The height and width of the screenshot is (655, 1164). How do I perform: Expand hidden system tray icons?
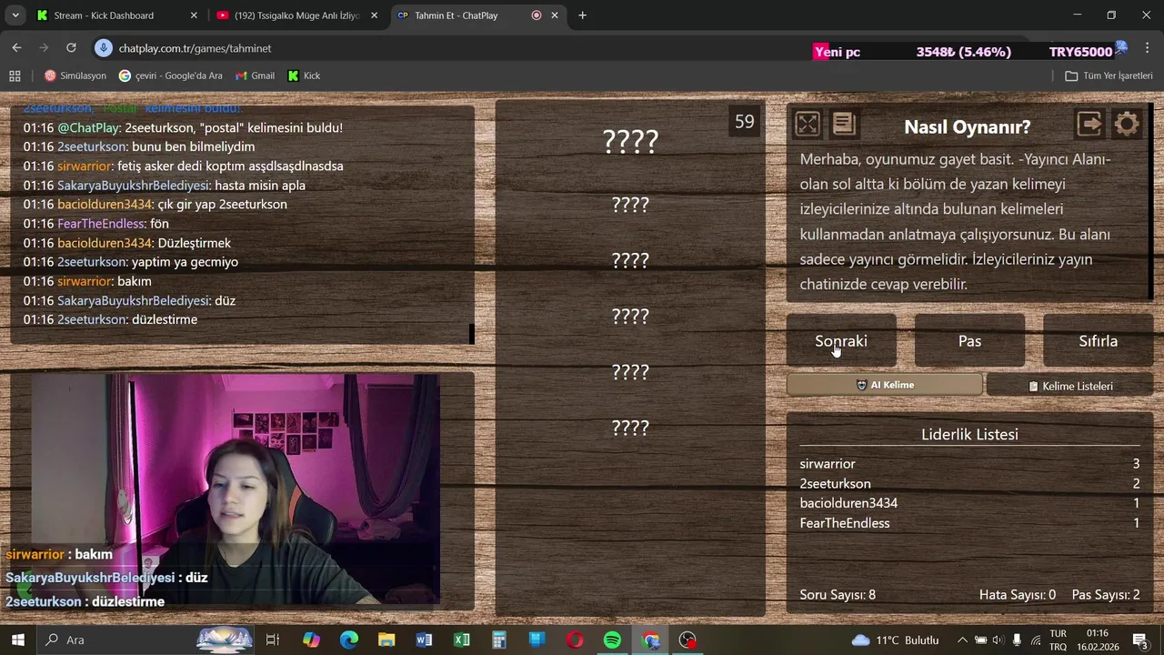962,640
